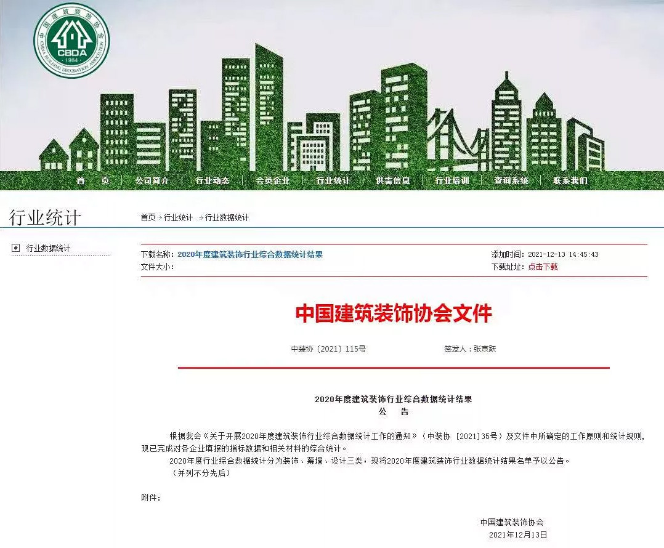Screen dimensions: 664x548
Task: Open the 会员企业 navigation item
Action: click(272, 180)
